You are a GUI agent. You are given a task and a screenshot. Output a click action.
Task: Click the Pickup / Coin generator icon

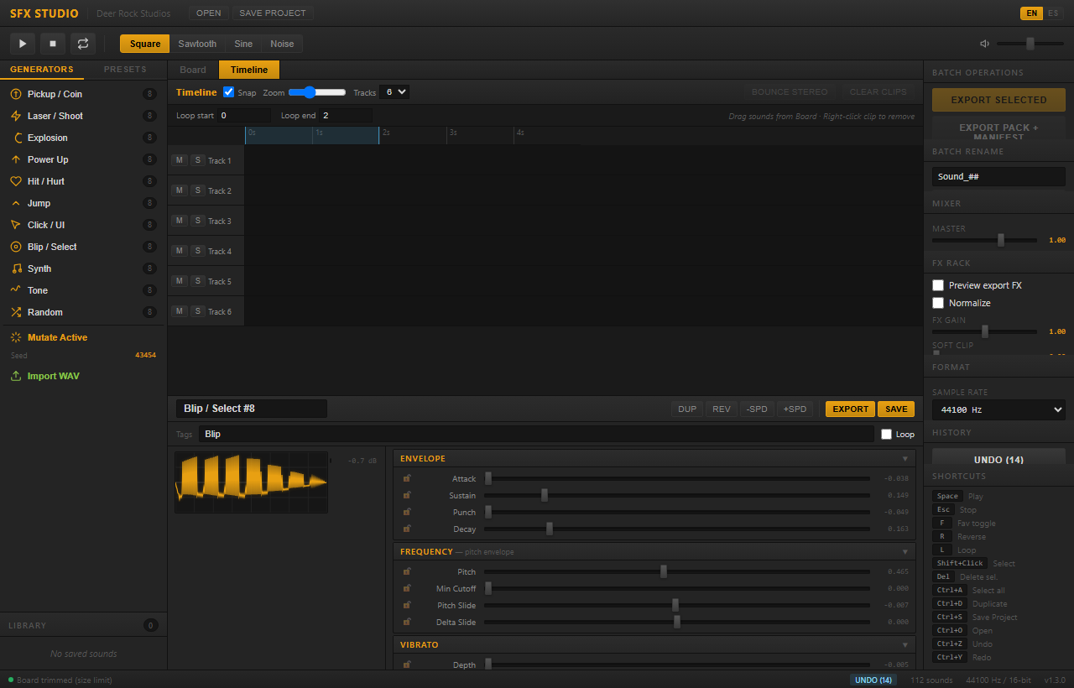pyautogui.click(x=16, y=94)
